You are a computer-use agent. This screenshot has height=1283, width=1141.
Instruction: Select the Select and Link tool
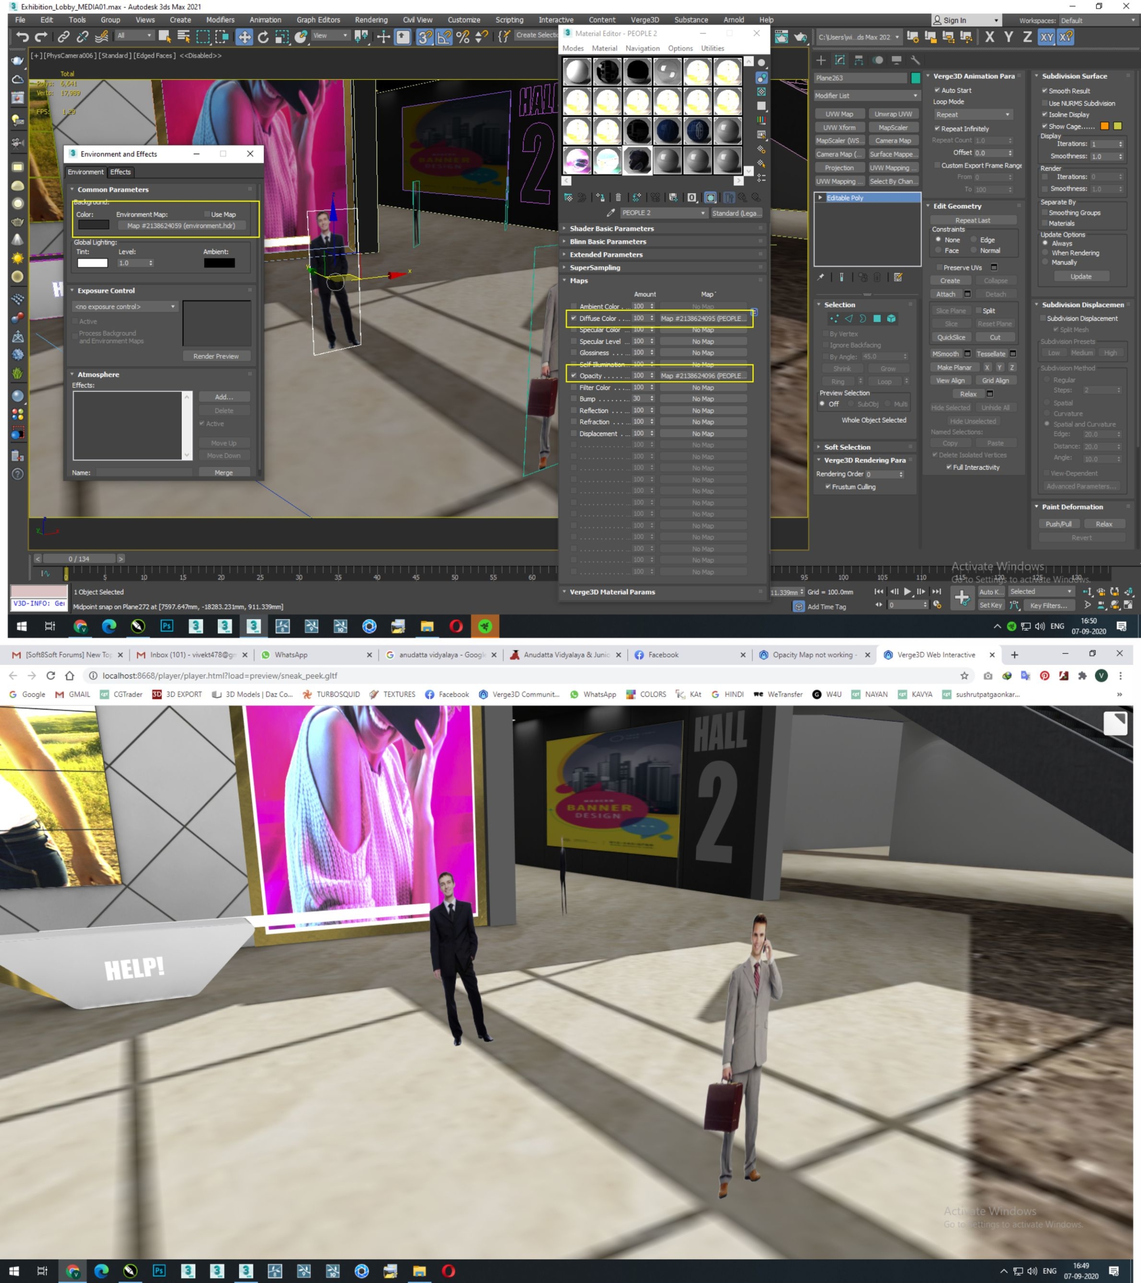point(63,37)
